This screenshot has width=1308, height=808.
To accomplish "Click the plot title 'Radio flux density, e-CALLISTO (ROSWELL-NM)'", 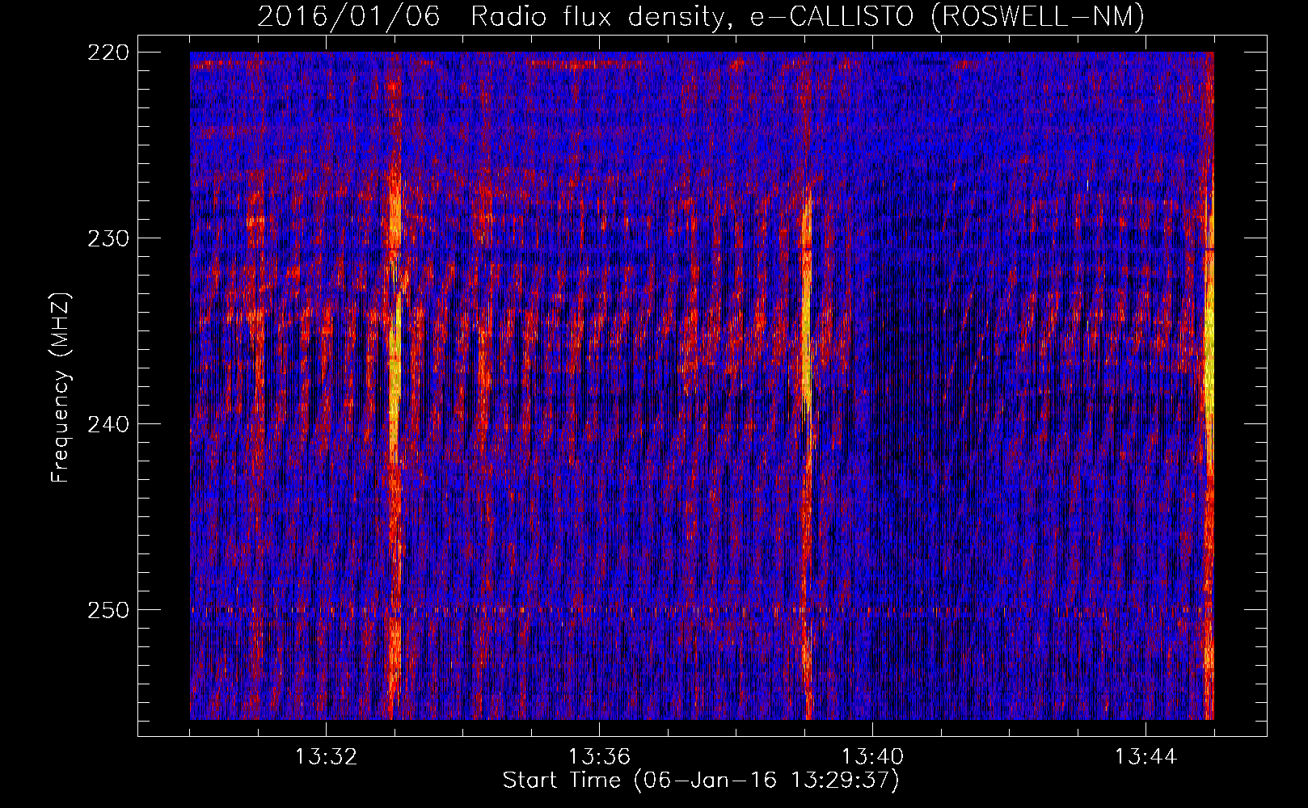I will tap(808, 16).
